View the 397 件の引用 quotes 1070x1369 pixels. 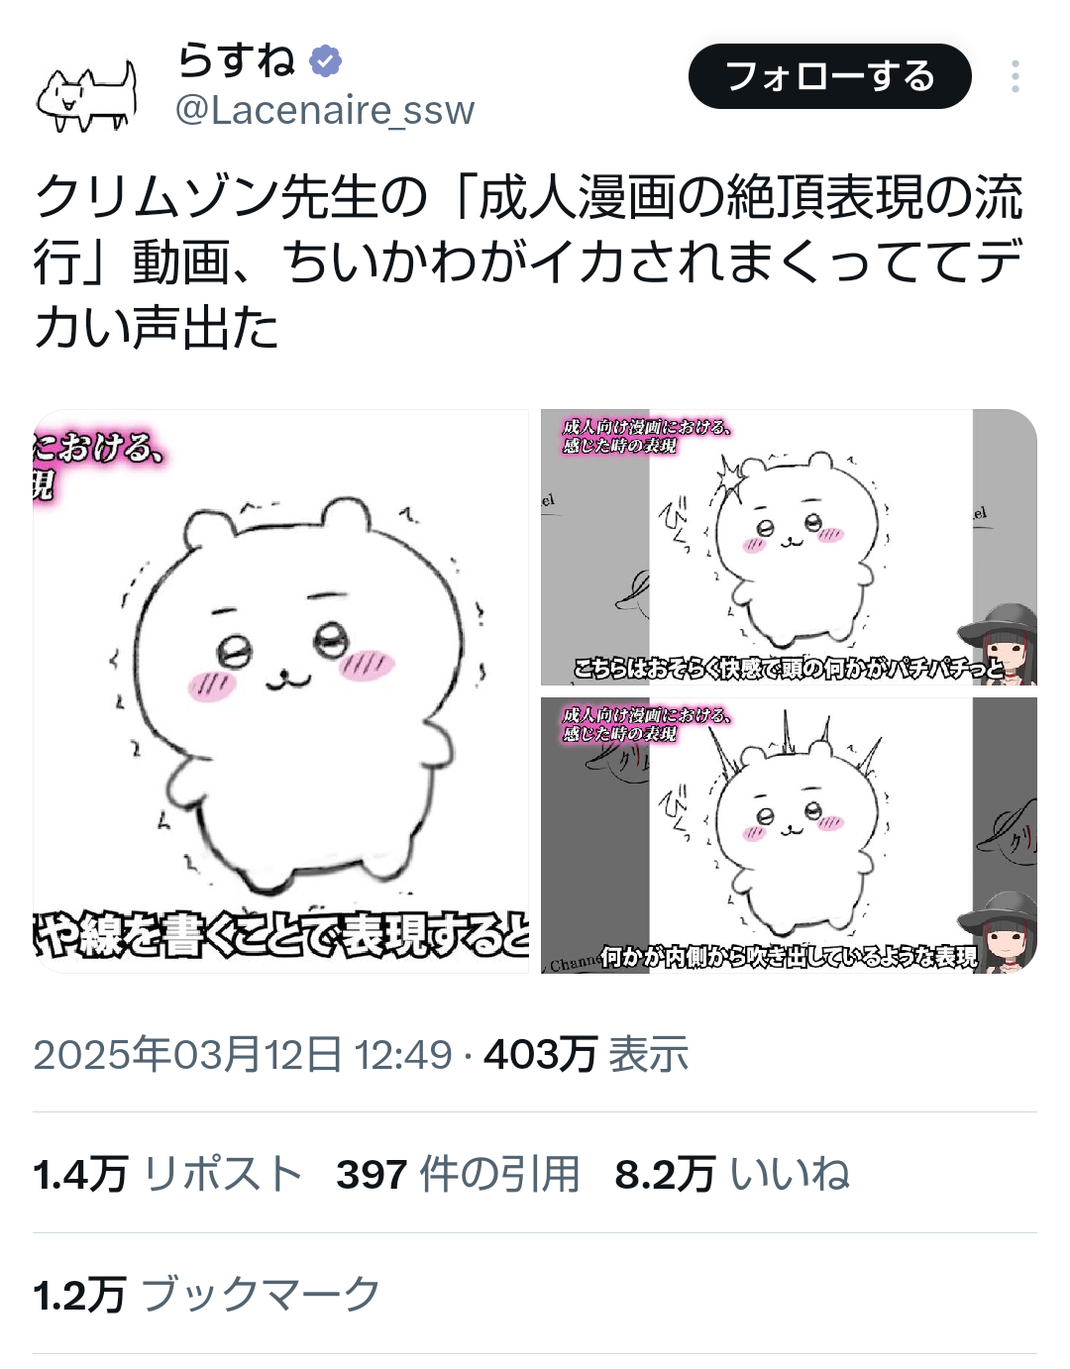pos(458,1174)
